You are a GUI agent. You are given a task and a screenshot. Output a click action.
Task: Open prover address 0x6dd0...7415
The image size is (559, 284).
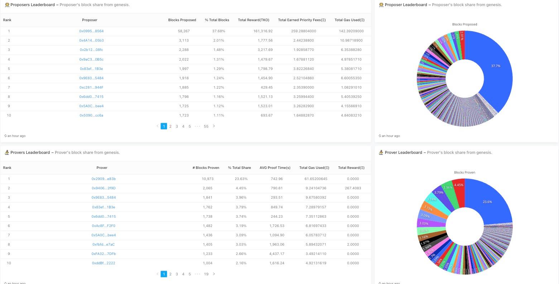[x=104, y=217]
